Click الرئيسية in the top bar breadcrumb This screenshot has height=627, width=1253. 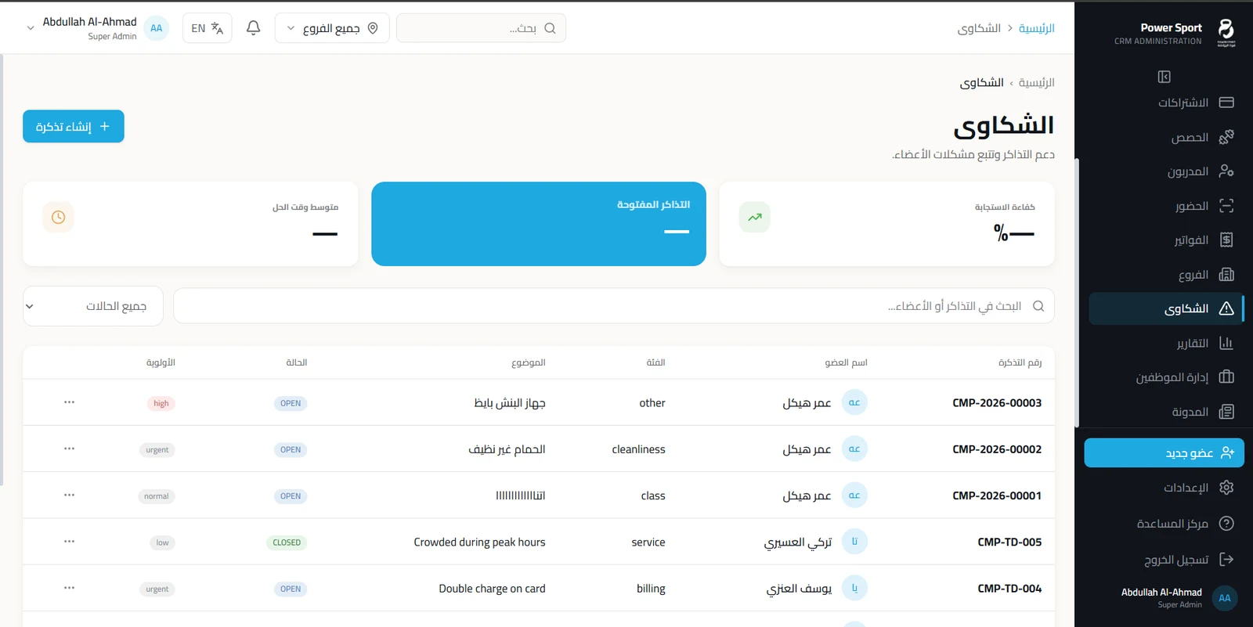pos(1036,28)
